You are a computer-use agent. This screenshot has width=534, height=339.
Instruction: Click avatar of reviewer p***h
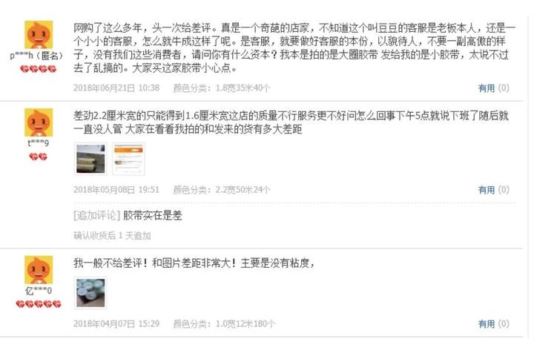tap(39, 34)
